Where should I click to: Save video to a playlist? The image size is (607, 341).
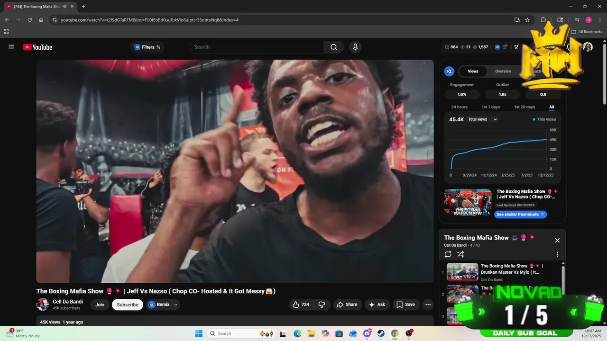pyautogui.click(x=405, y=305)
